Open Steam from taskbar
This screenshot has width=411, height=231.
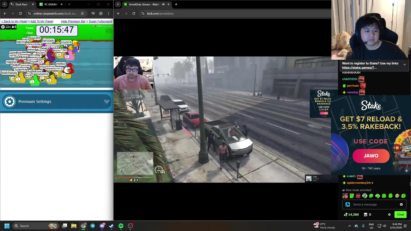111,226
